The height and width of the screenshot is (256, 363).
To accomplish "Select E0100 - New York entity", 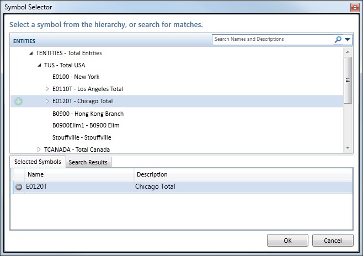I will (x=76, y=77).
